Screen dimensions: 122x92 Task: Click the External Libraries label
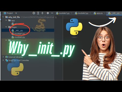(x=16, y=57)
